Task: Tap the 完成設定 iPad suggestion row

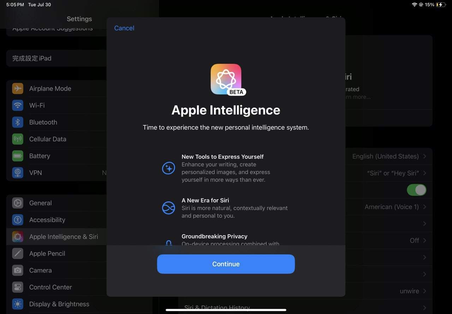Action: pyautogui.click(x=56, y=58)
